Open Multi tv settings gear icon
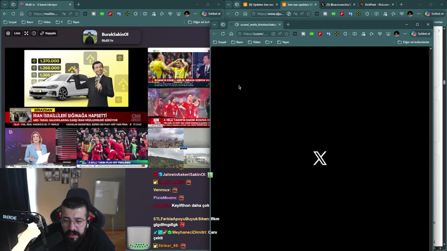 click(x=8, y=33)
